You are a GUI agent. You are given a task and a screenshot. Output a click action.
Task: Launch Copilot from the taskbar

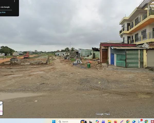pos(97,121)
